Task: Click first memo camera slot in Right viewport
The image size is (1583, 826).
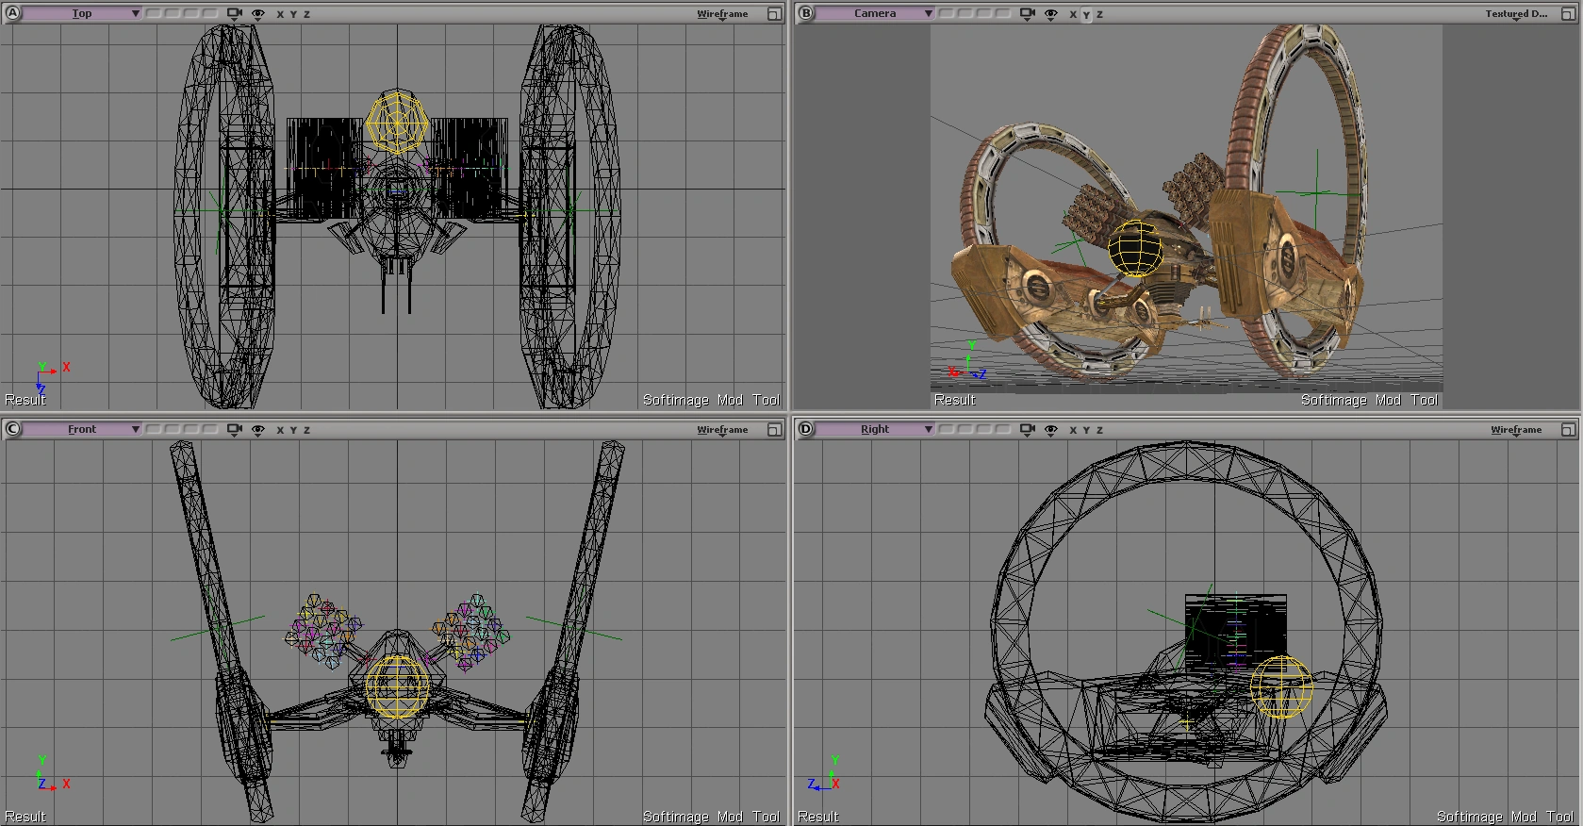Action: [x=946, y=430]
